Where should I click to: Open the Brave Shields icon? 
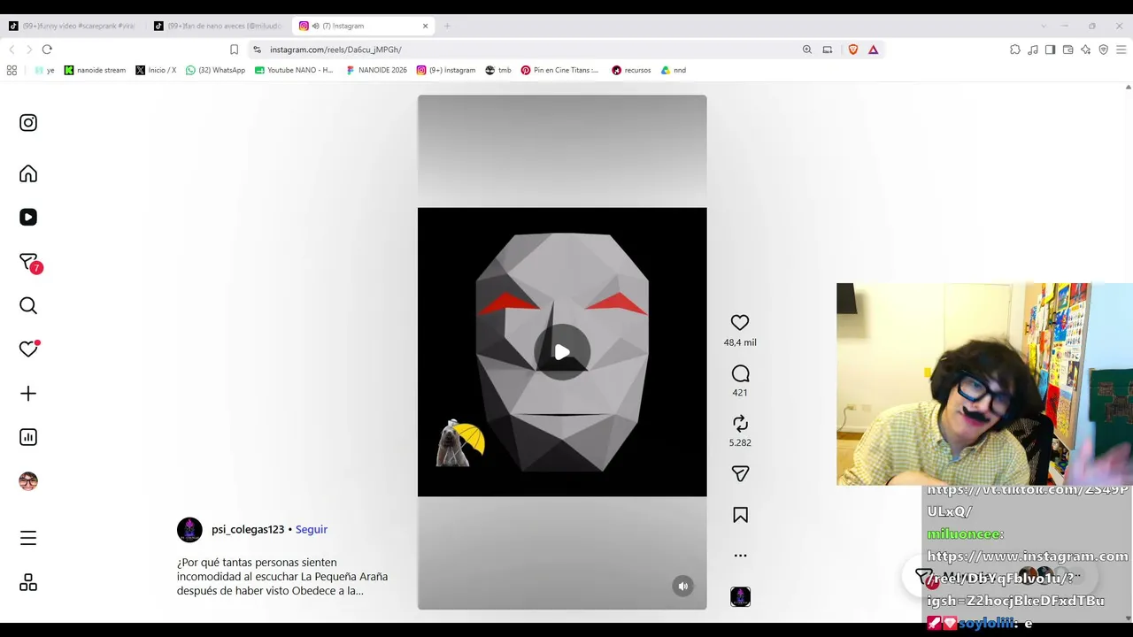(853, 50)
